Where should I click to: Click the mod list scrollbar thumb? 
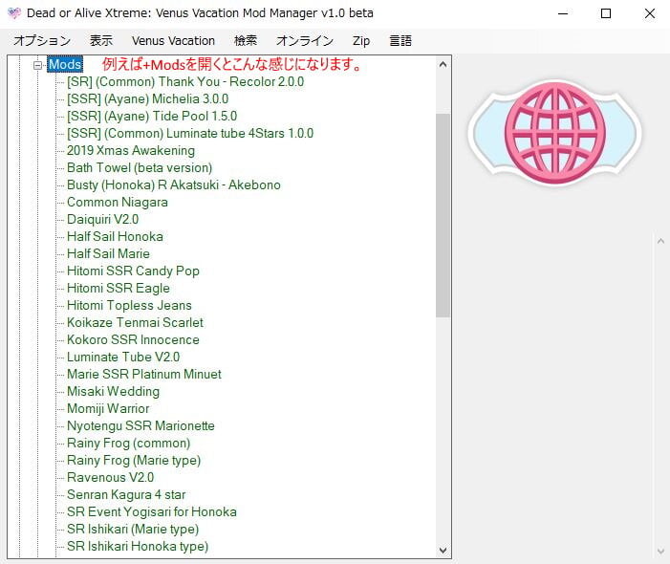443,215
